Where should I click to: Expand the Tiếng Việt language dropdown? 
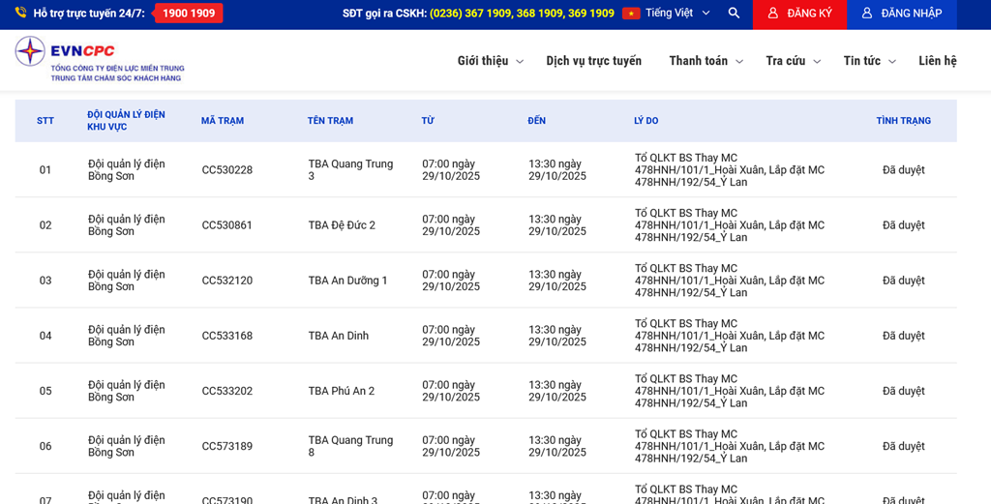point(706,14)
